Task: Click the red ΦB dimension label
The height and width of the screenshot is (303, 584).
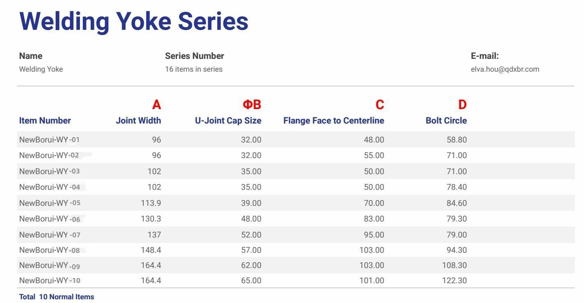Action: (x=252, y=105)
